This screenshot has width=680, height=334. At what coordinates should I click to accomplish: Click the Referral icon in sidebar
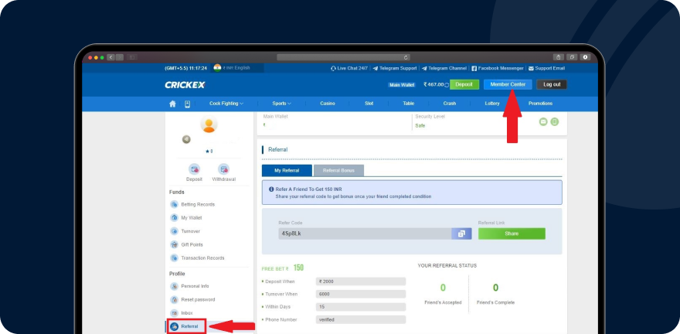click(175, 326)
